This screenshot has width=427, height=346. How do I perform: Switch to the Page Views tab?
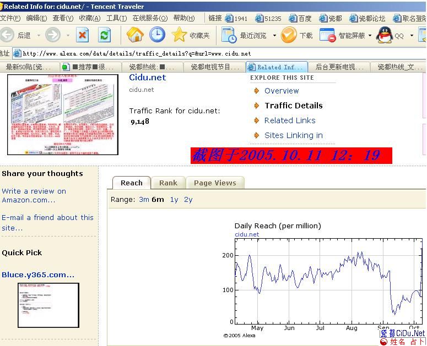[x=214, y=183]
